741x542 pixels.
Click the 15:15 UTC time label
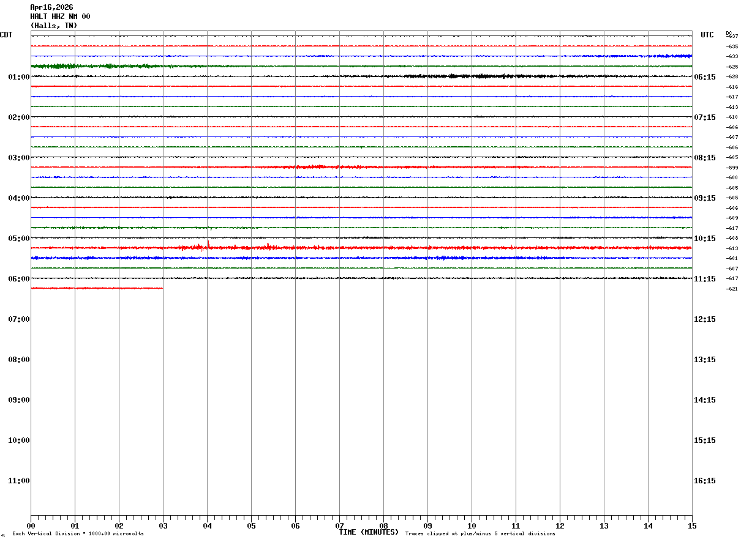point(705,440)
